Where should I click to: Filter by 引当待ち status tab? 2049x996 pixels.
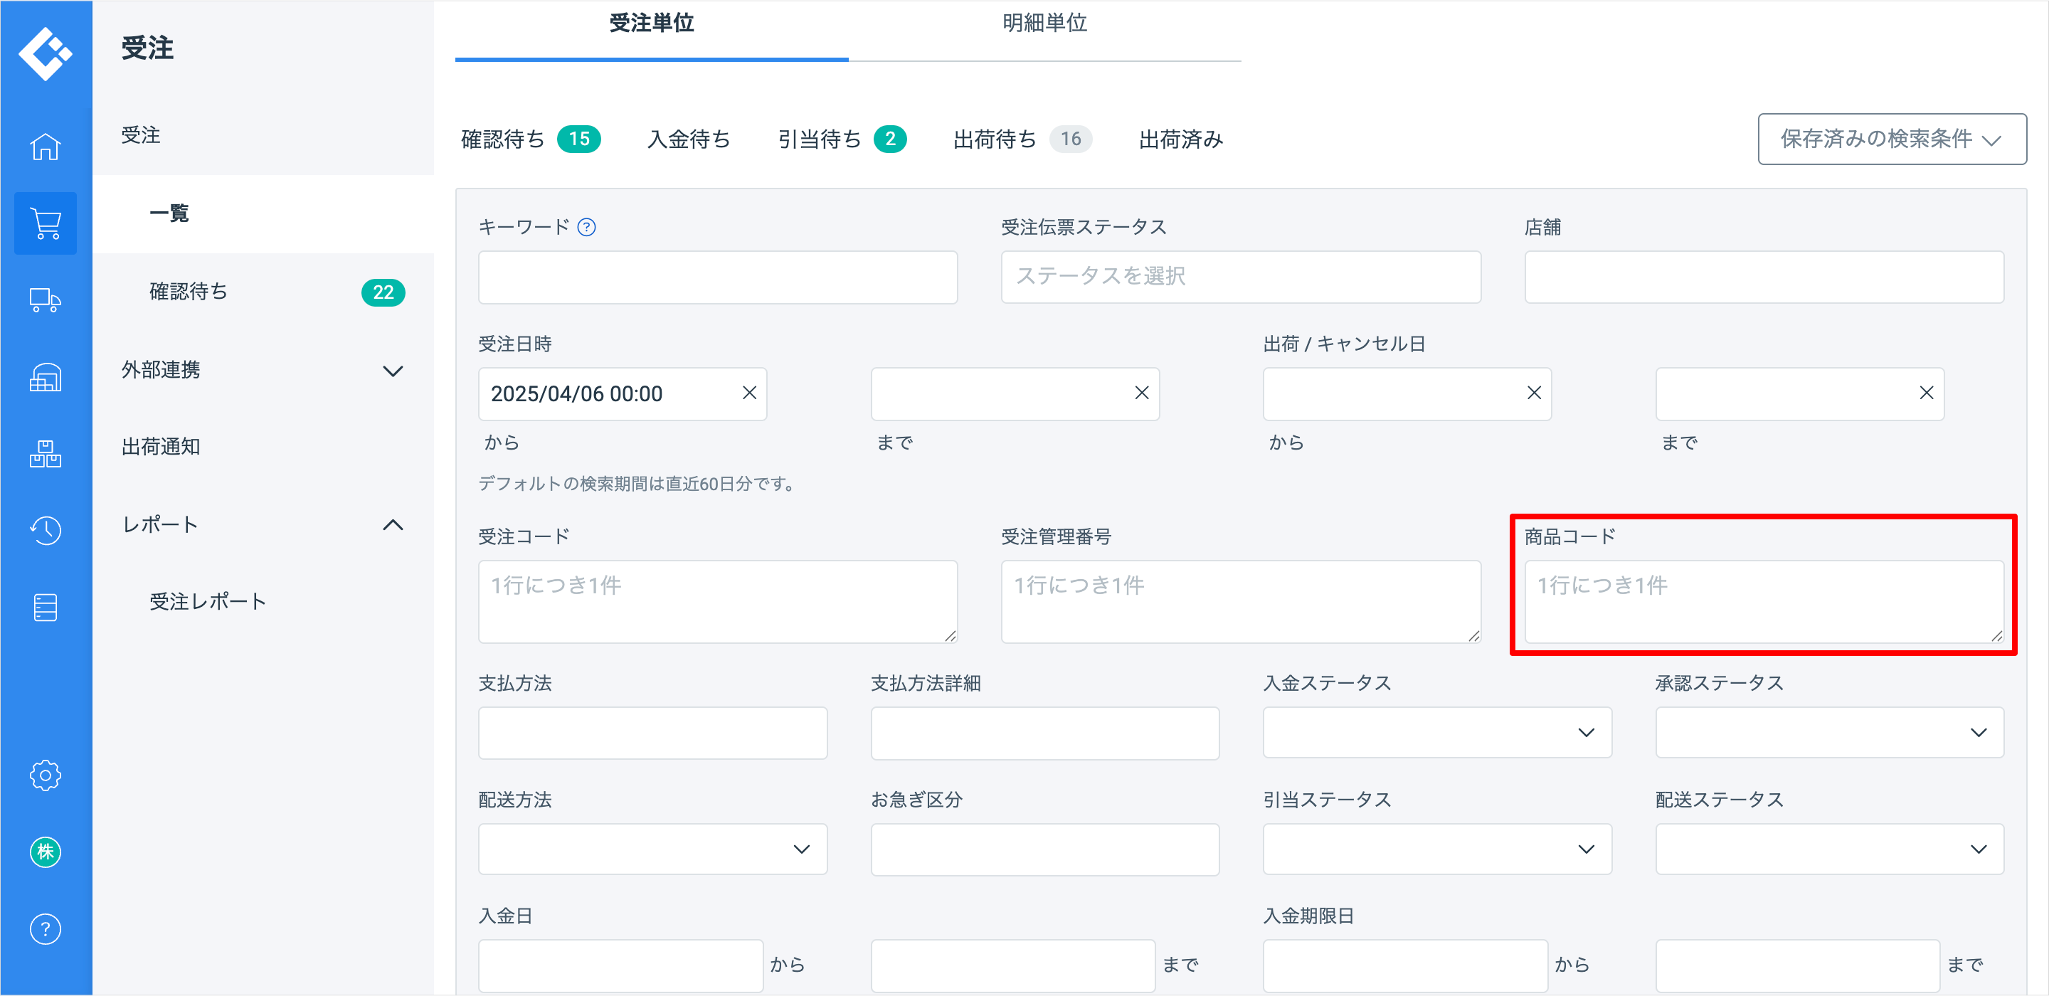tap(842, 139)
